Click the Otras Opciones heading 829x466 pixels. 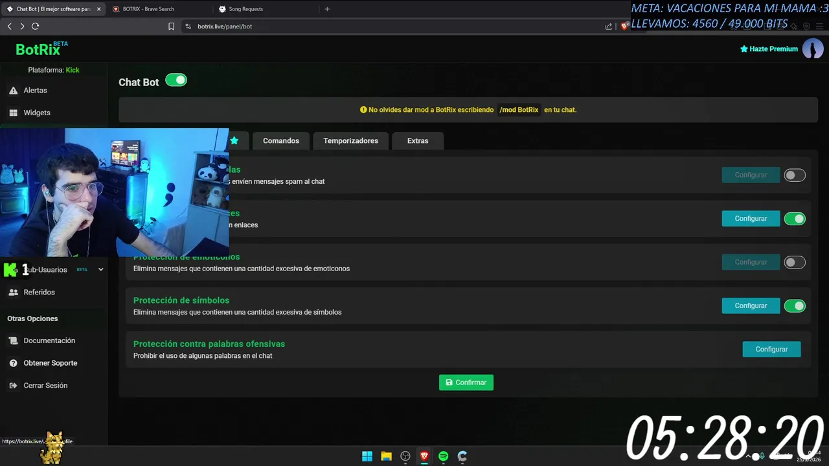[32, 318]
